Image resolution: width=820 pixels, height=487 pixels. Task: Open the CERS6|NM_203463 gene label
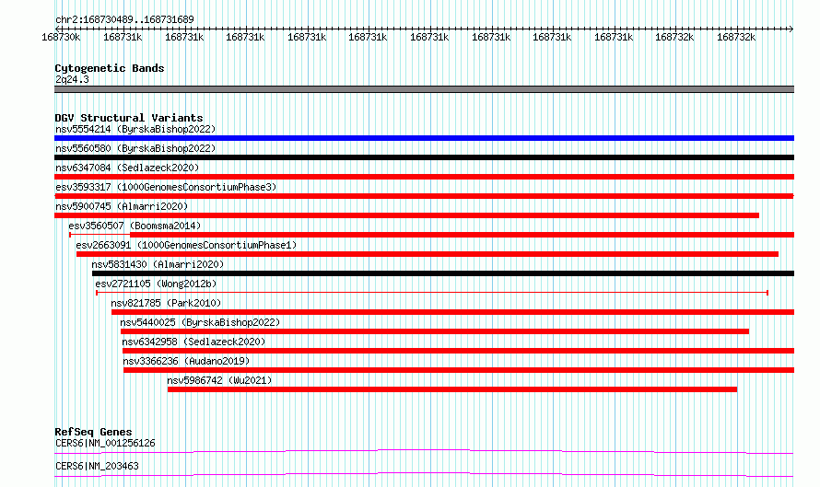pos(97,466)
